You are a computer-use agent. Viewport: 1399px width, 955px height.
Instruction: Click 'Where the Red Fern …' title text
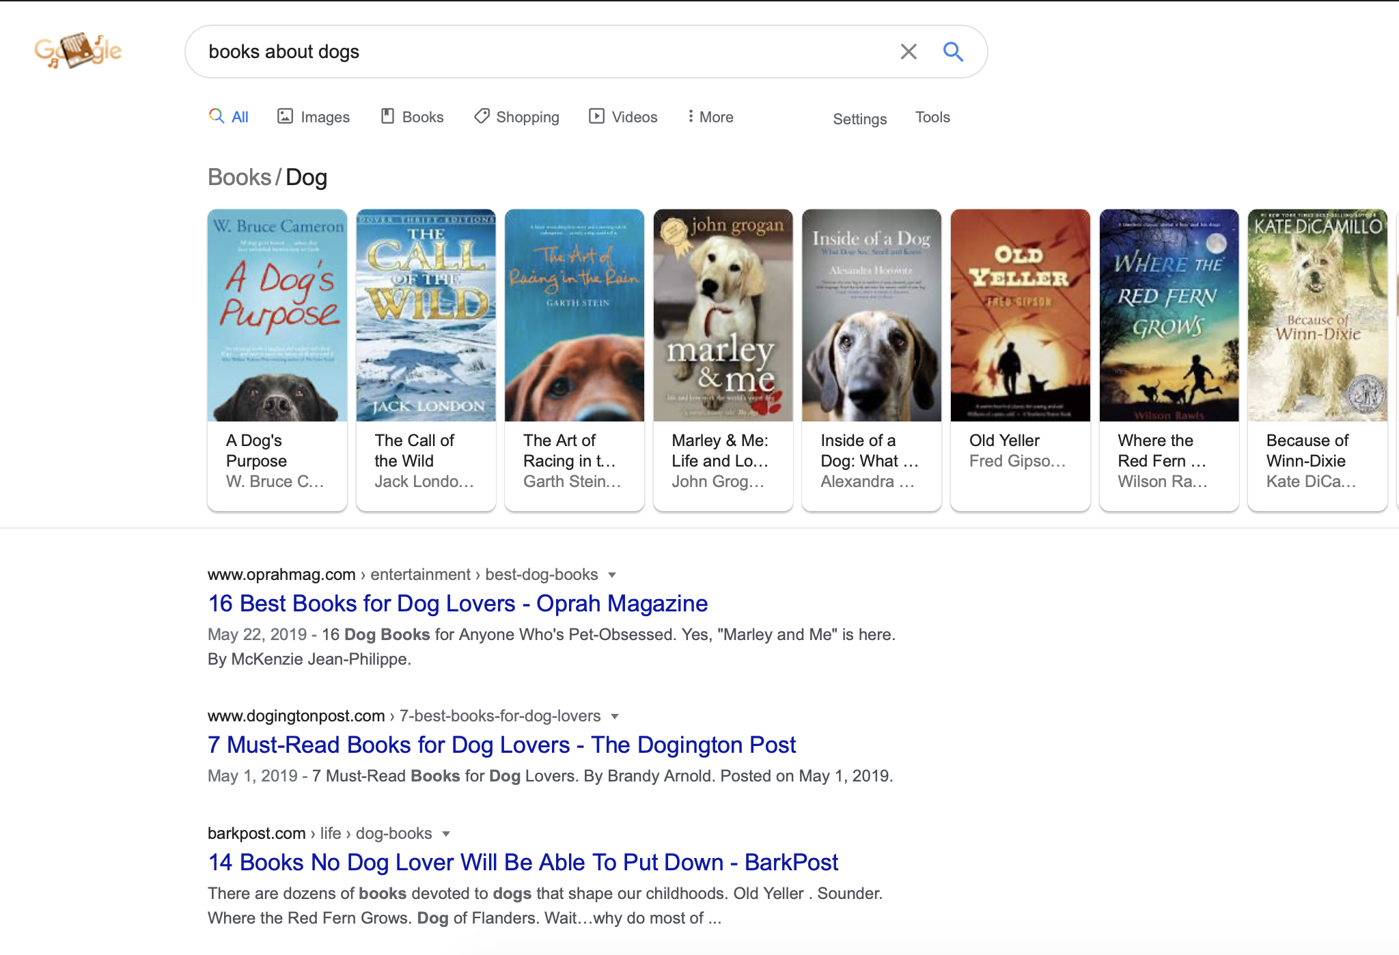[x=1162, y=451]
